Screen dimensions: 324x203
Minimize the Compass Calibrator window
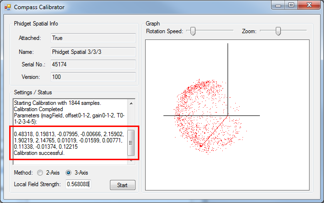point(278,5)
